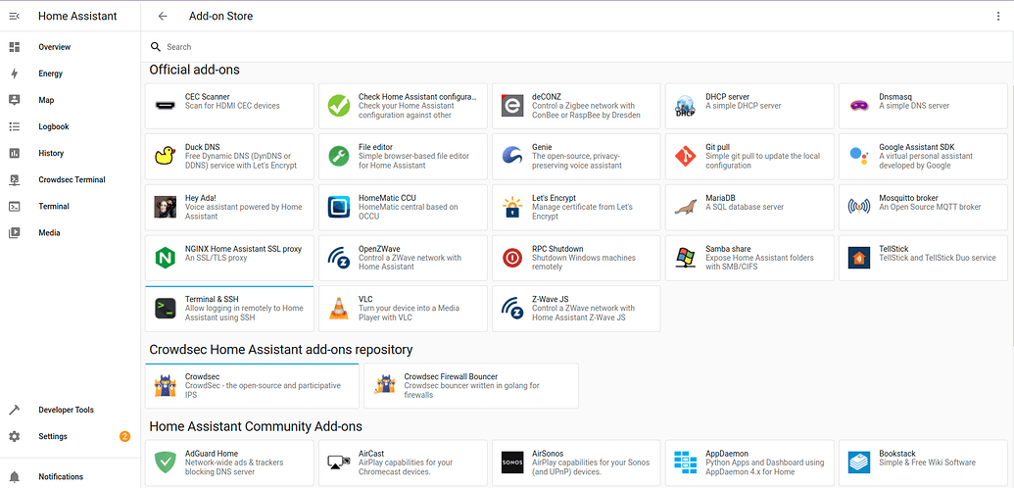
Task: Open the Crowdsec Firewall Bouncer add-on
Action: click(470, 386)
